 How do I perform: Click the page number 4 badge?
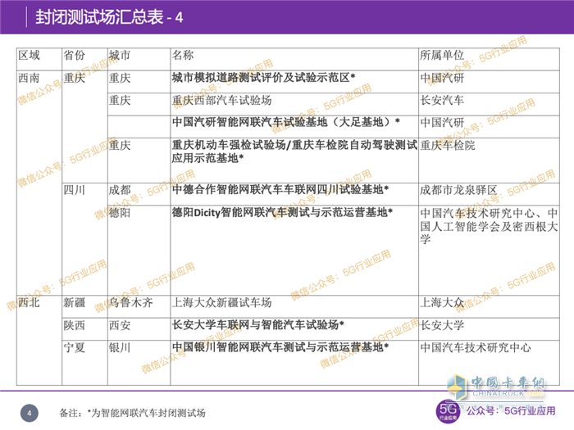[30, 414]
